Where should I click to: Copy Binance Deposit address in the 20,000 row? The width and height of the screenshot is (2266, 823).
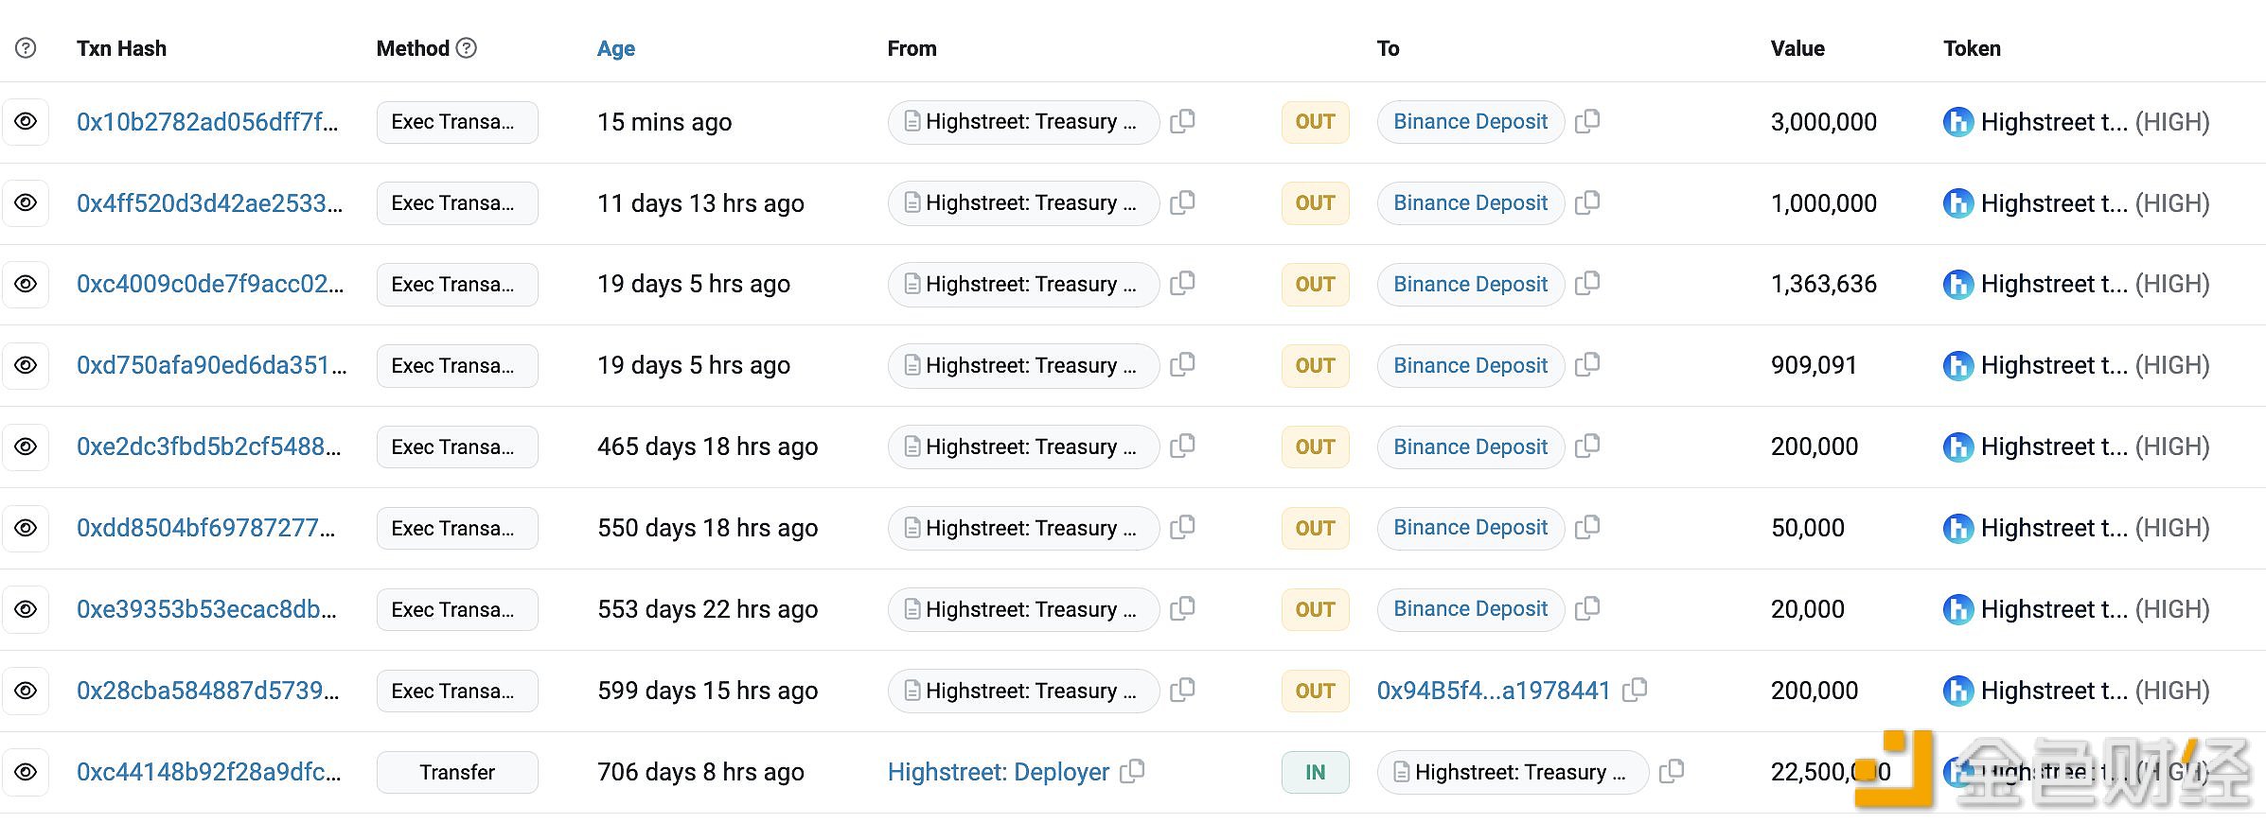[1587, 608]
